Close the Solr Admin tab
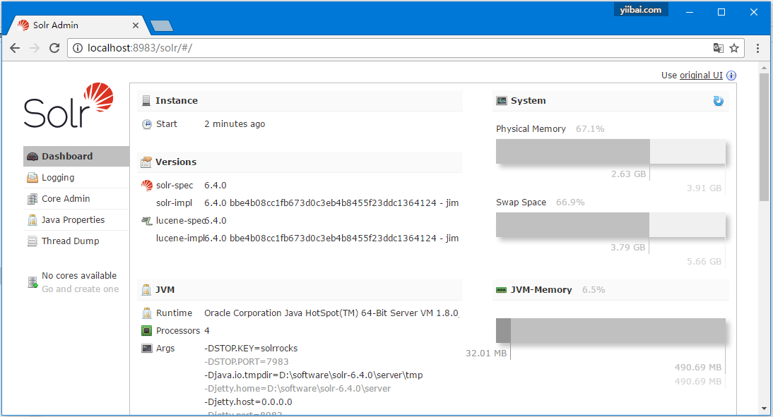 click(136, 25)
